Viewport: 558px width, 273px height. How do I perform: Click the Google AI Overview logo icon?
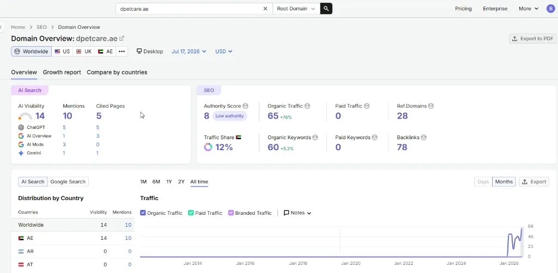[21, 136]
